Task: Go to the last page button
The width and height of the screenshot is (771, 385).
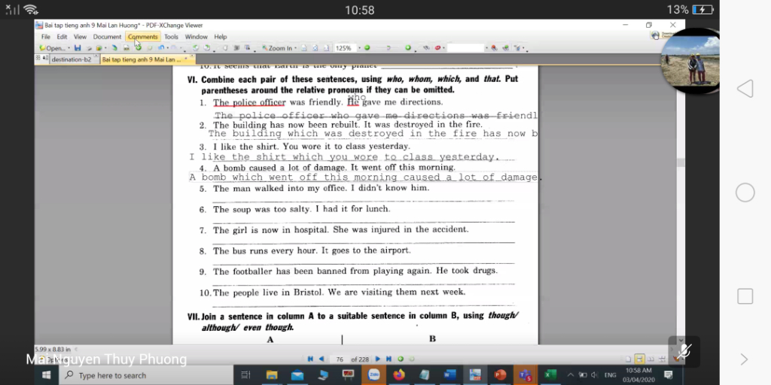Action: (x=389, y=359)
